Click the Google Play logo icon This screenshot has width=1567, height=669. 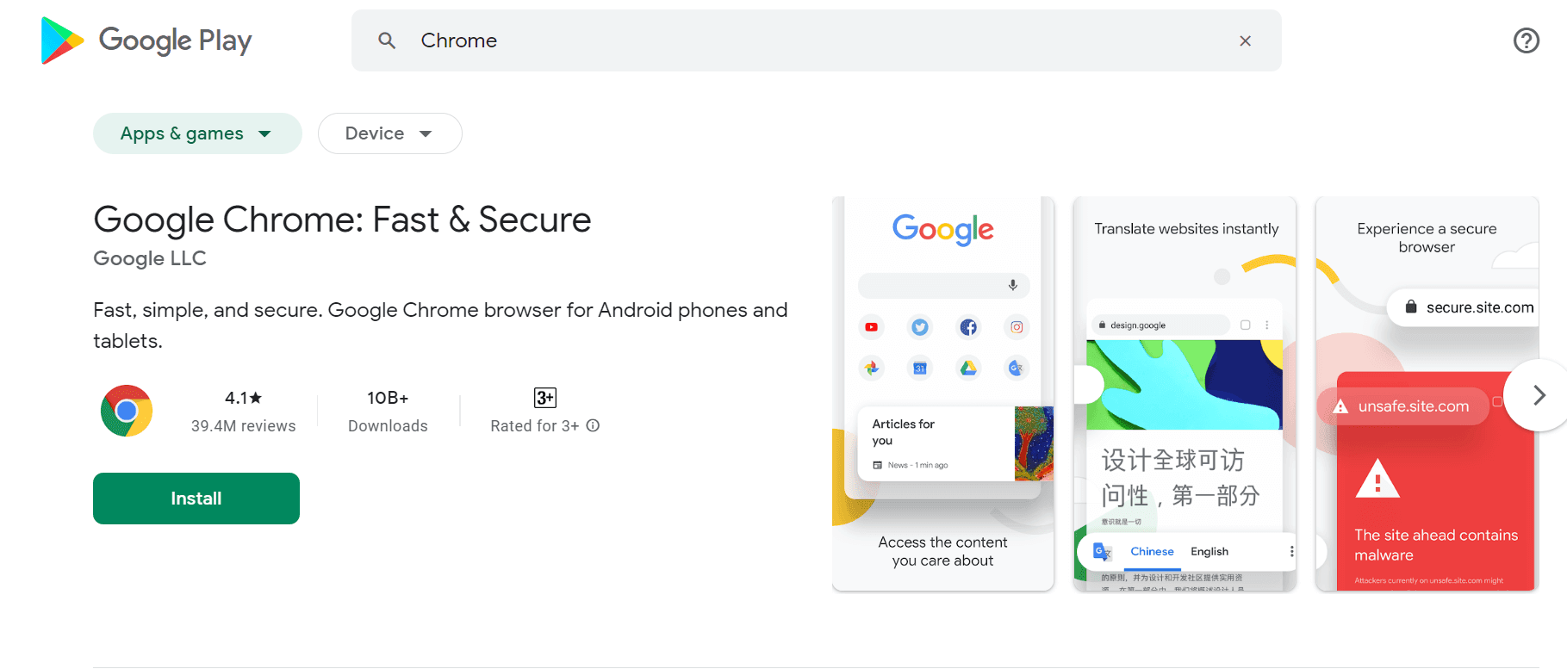coord(60,40)
